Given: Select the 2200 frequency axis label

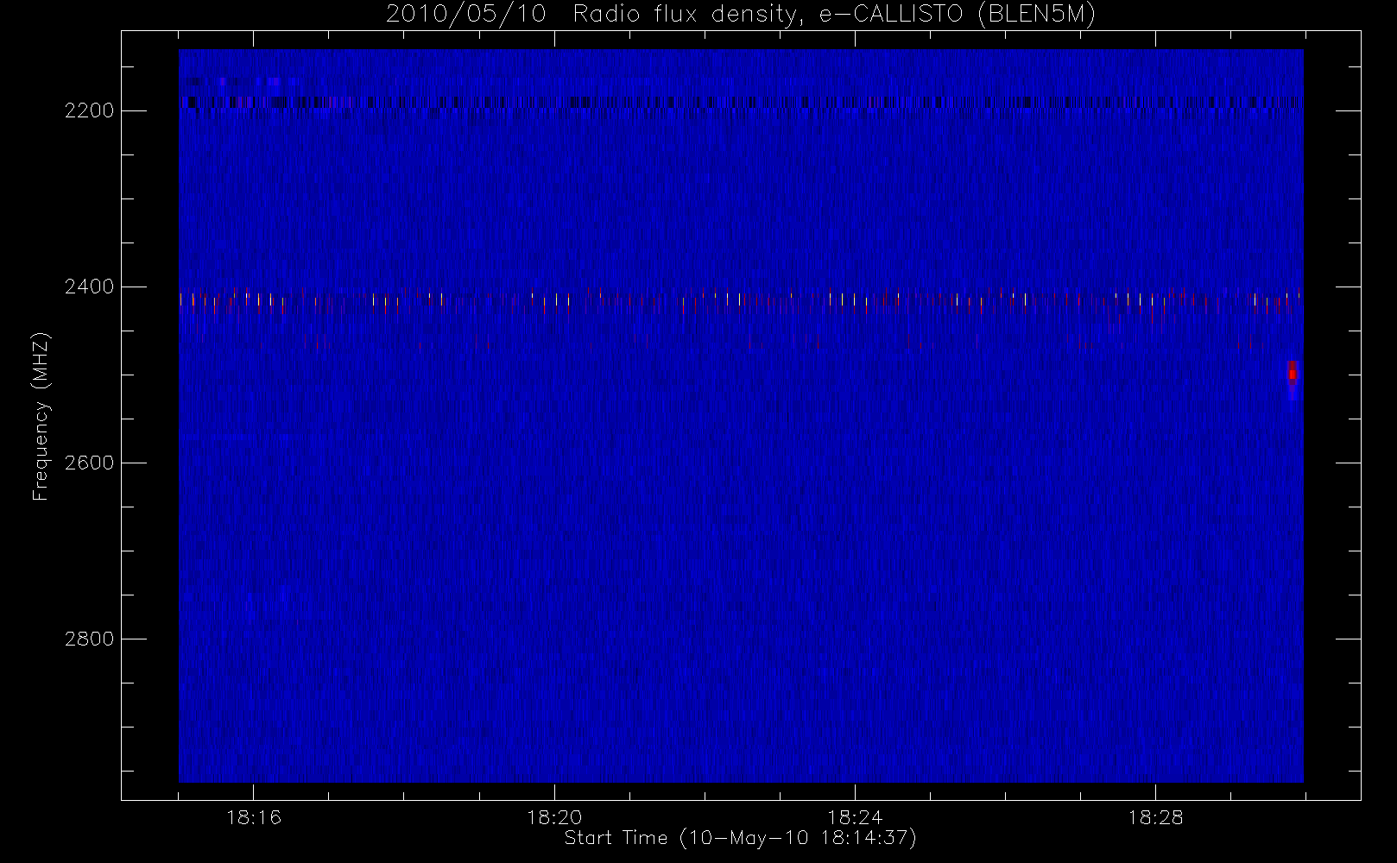Looking at the screenshot, I should [90, 111].
